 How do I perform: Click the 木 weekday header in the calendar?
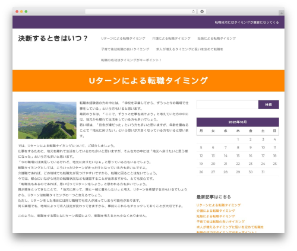point(238,131)
